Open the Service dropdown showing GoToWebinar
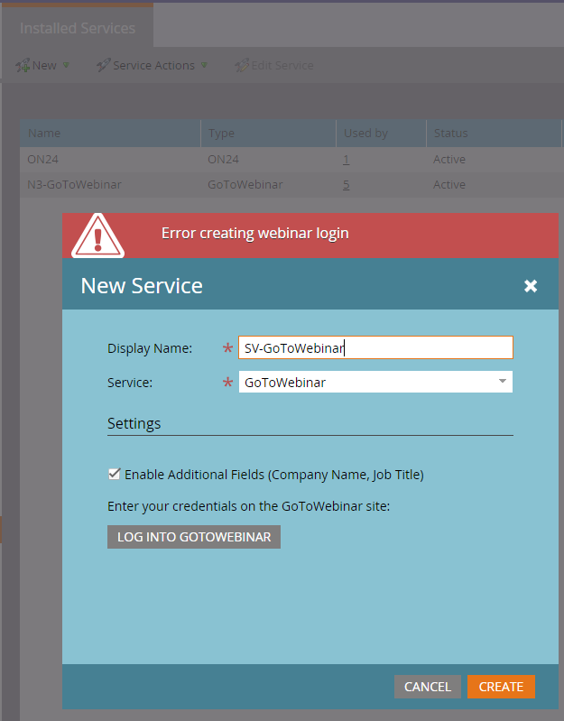 pos(375,383)
